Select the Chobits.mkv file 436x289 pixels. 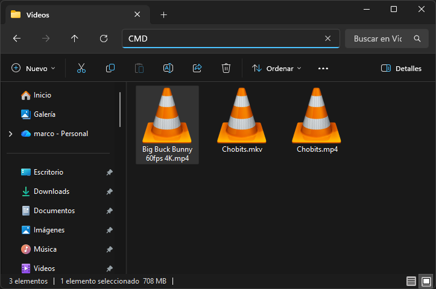click(242, 120)
